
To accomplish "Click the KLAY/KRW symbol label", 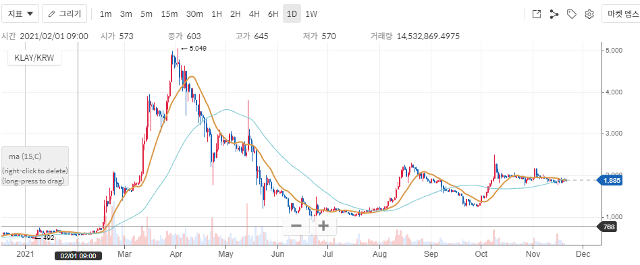I will (34, 57).
